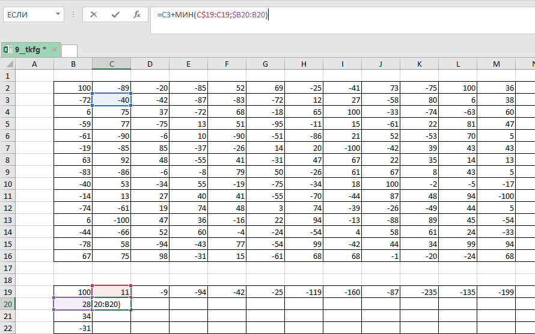Confirm the formula with the checkmark icon
The width and height of the screenshot is (535, 334).
[115, 14]
